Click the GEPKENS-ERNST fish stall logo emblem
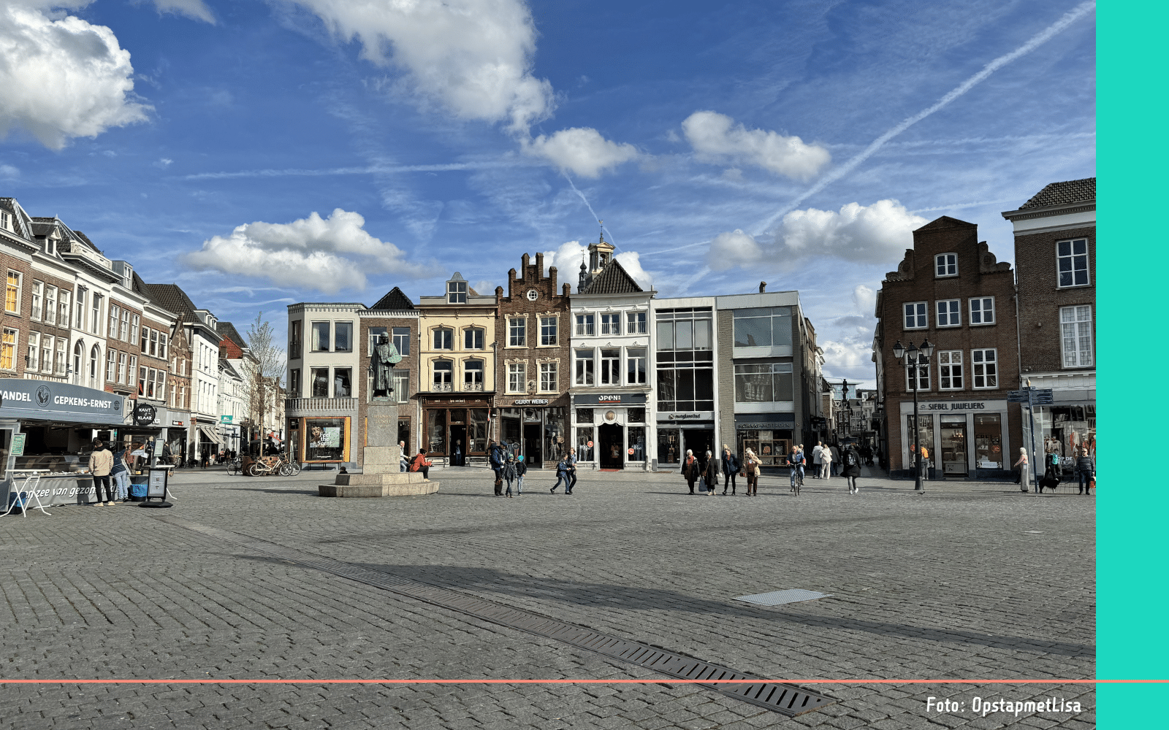Screen dimensions: 1169x730 (x=42, y=396)
